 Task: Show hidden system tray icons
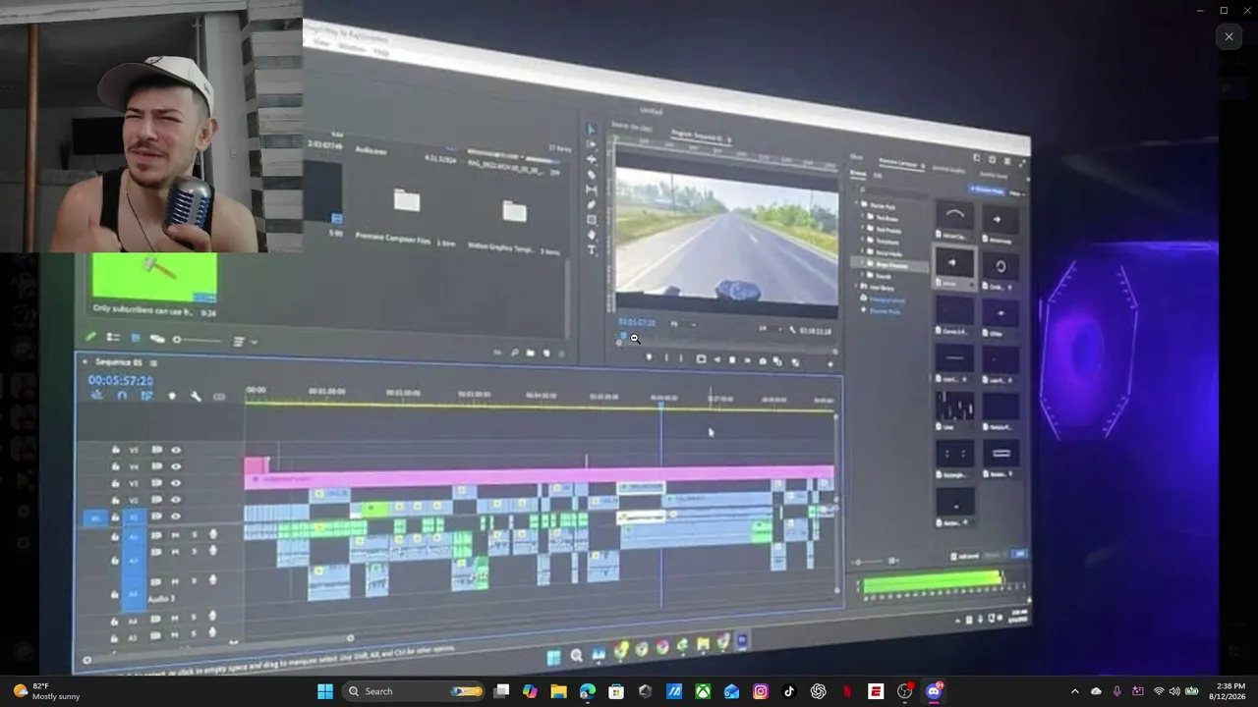pyautogui.click(x=1074, y=691)
